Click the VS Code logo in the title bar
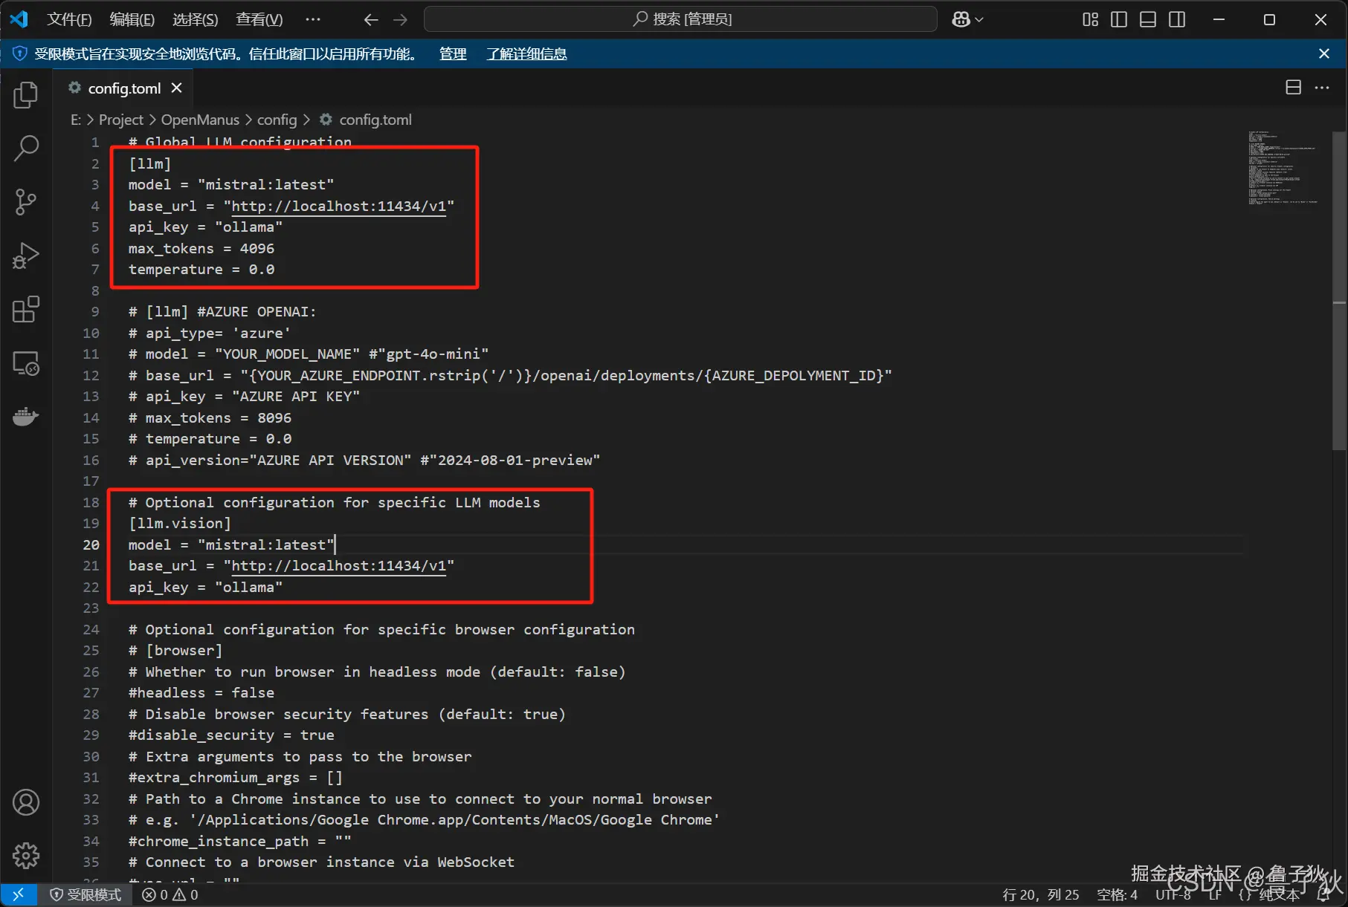This screenshot has height=907, width=1348. click(19, 19)
